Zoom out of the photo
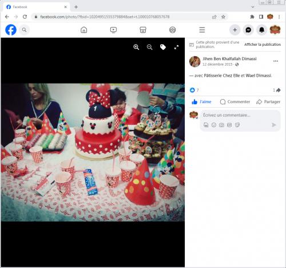 [x=150, y=47]
